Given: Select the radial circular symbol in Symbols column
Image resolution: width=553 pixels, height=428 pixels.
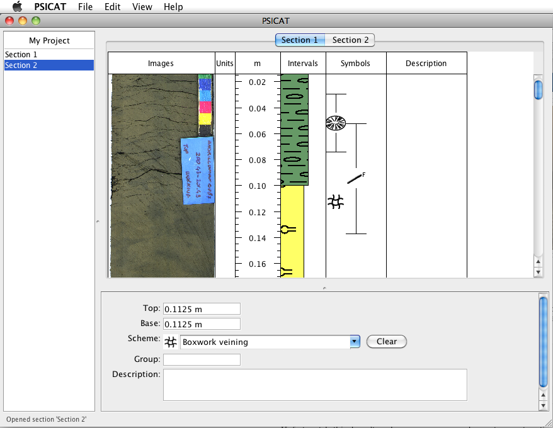Looking at the screenshot, I should click(x=336, y=123).
